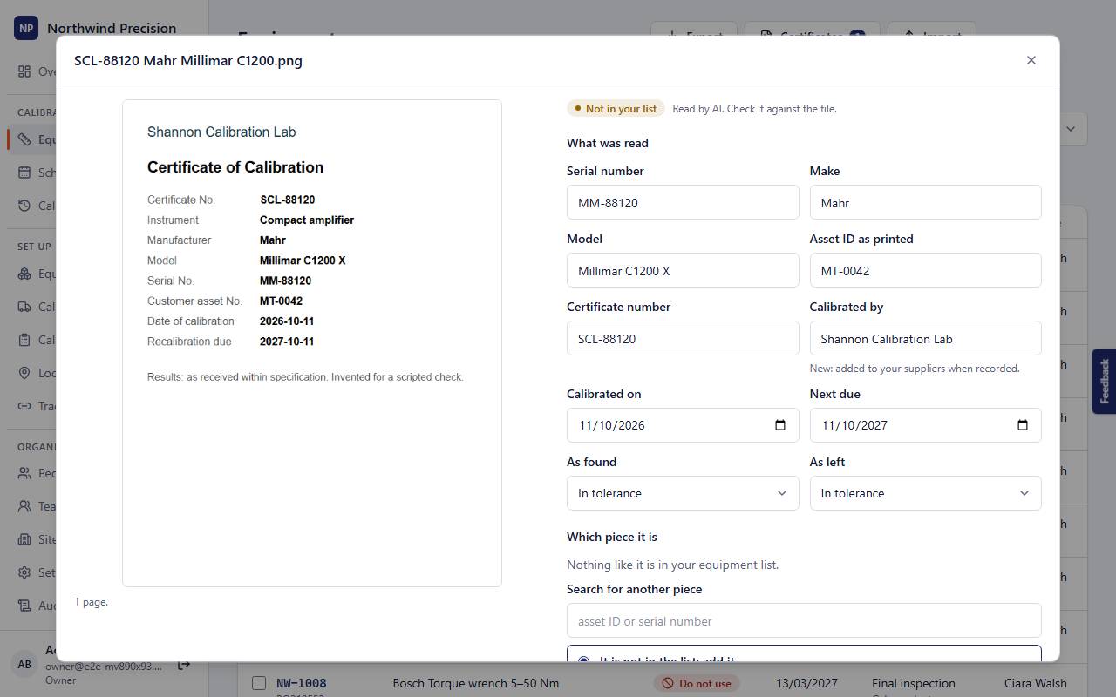Click the dialog title SCL-88120 Mahr Millimar C1200.png
This screenshot has height=697, width=1116.
pos(188,60)
